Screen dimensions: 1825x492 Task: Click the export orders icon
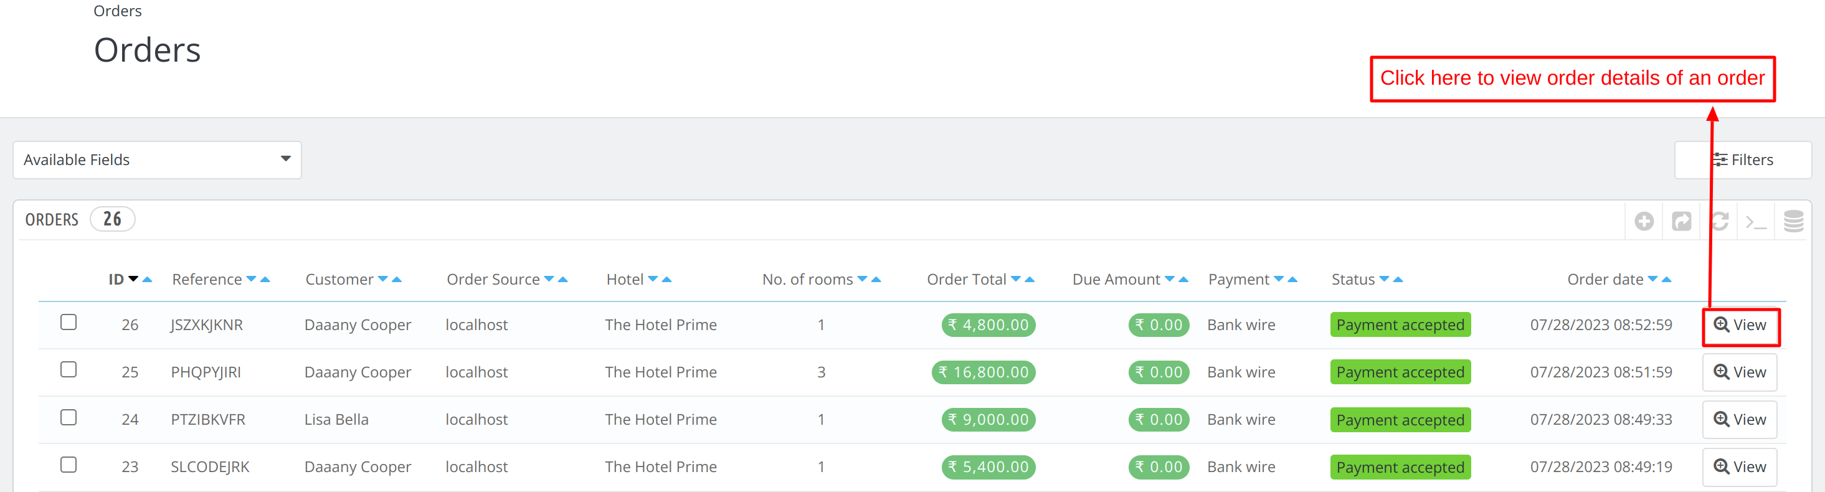coord(1681,222)
